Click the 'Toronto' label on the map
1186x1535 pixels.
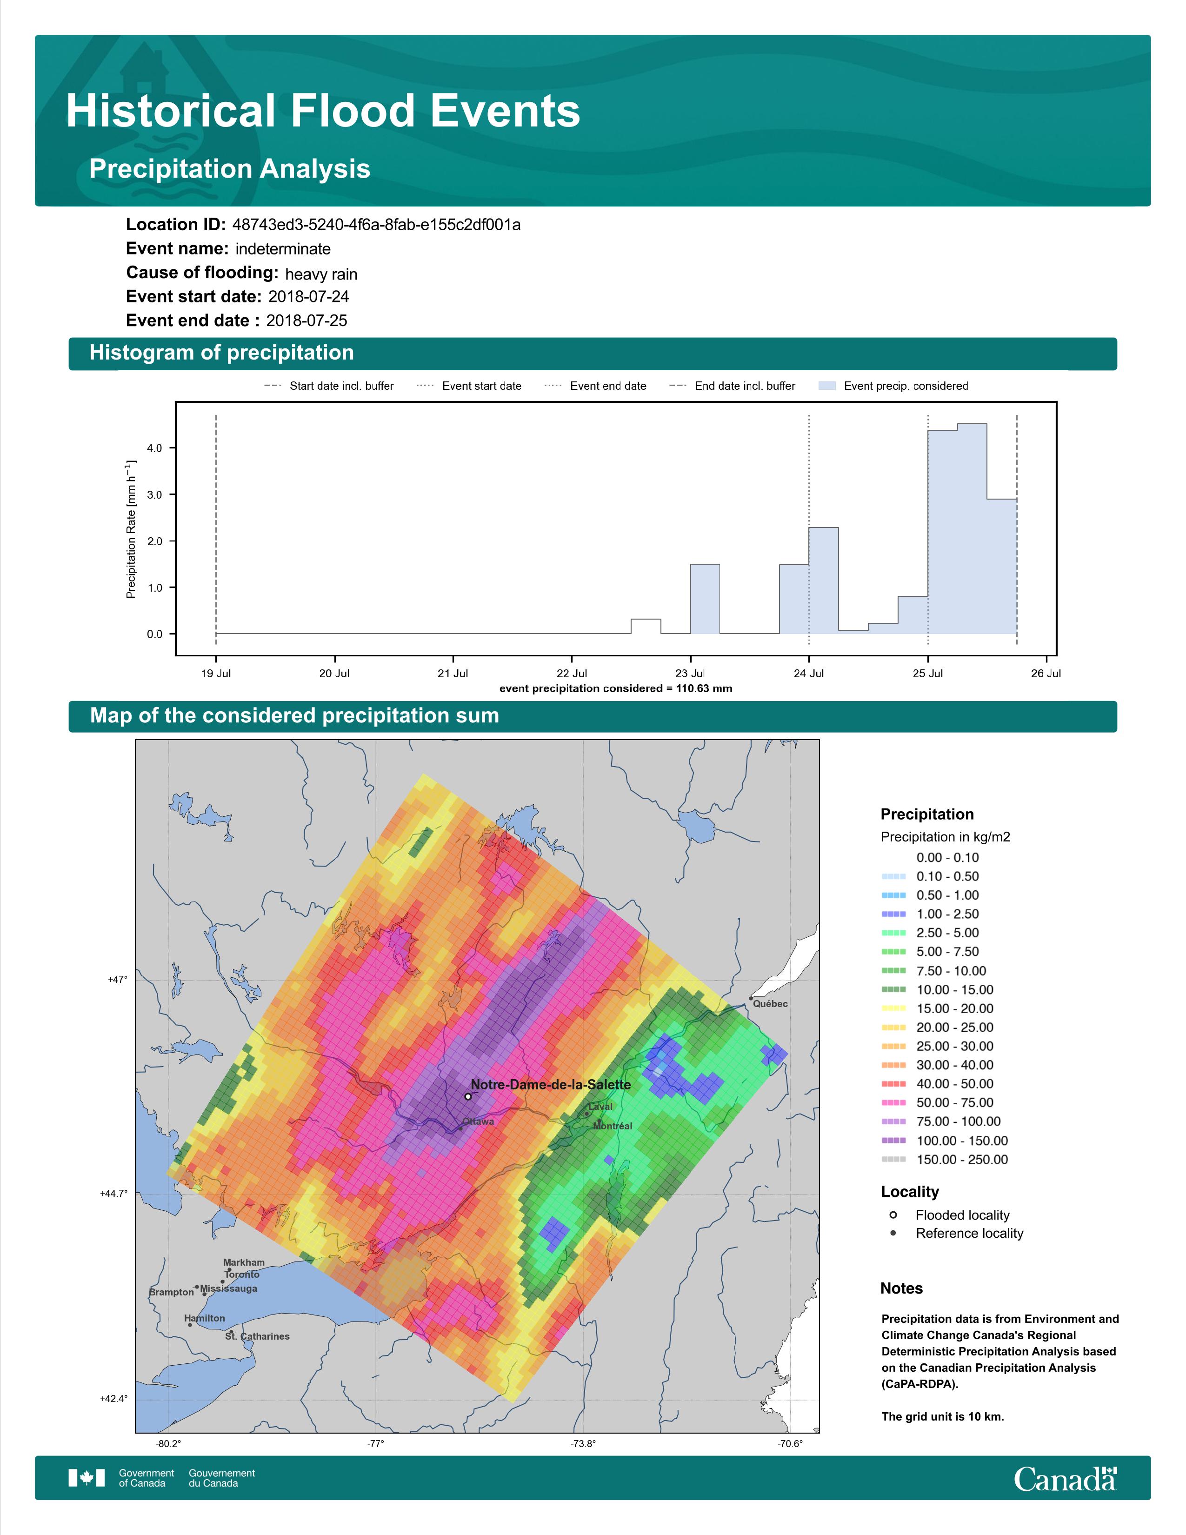(x=242, y=1274)
